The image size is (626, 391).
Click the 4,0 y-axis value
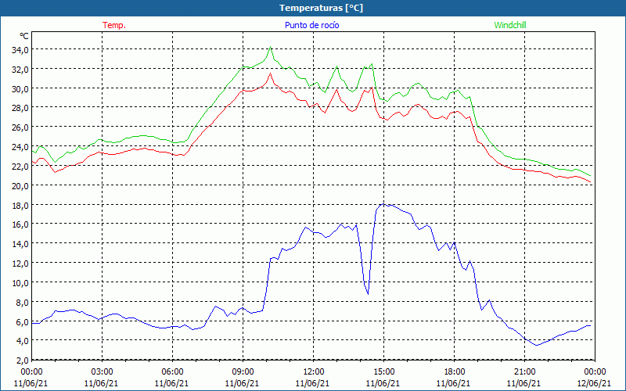tap(23, 341)
